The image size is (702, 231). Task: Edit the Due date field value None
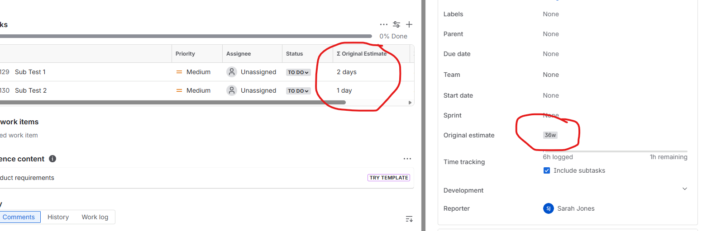pyautogui.click(x=551, y=54)
